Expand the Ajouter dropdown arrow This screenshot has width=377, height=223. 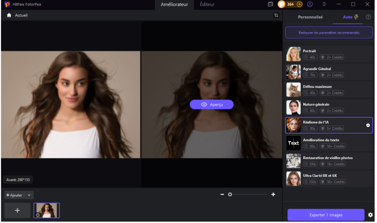tap(29, 196)
